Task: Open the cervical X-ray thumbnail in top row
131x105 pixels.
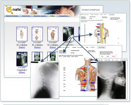Action: tap(68, 34)
